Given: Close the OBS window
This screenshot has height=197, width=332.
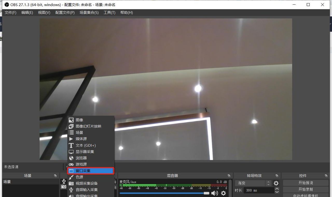Looking at the screenshot, I should coord(322,5).
